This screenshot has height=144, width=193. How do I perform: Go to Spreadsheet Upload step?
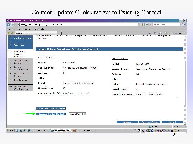(x=21, y=62)
